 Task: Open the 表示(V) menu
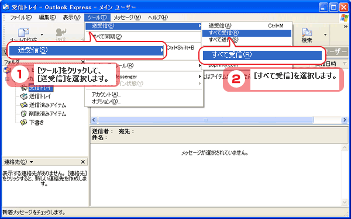click(x=71, y=18)
